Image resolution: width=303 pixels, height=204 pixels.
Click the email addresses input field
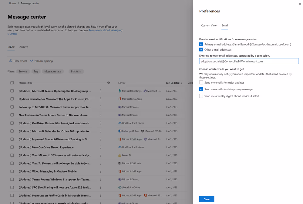[249, 61]
